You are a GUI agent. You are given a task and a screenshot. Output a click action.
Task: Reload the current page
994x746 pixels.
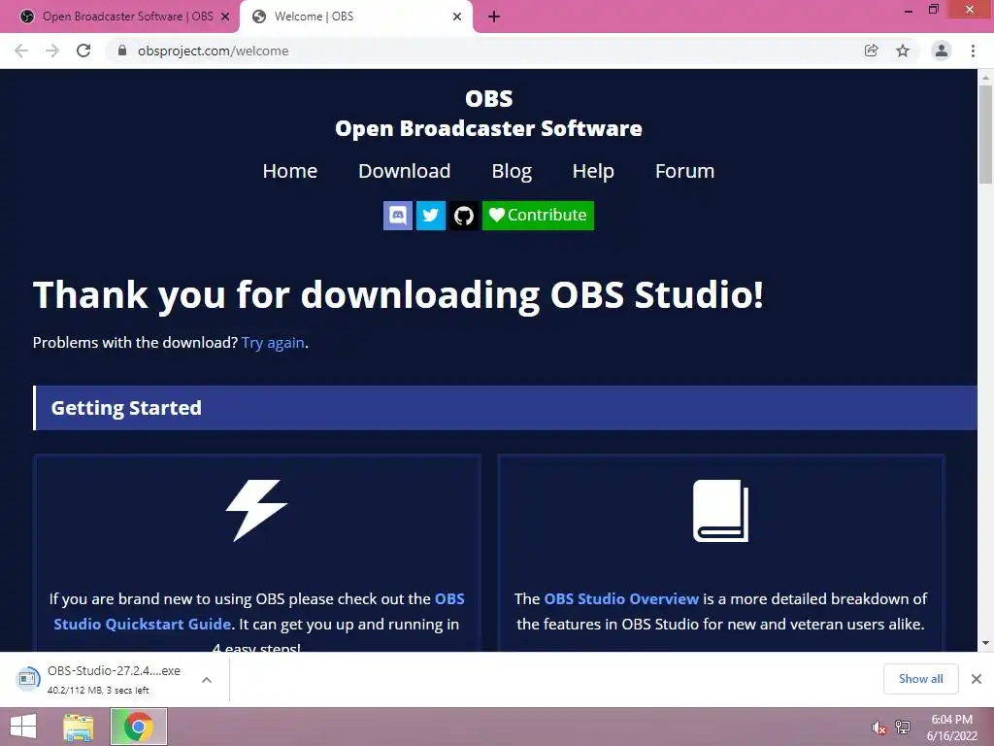coord(83,51)
